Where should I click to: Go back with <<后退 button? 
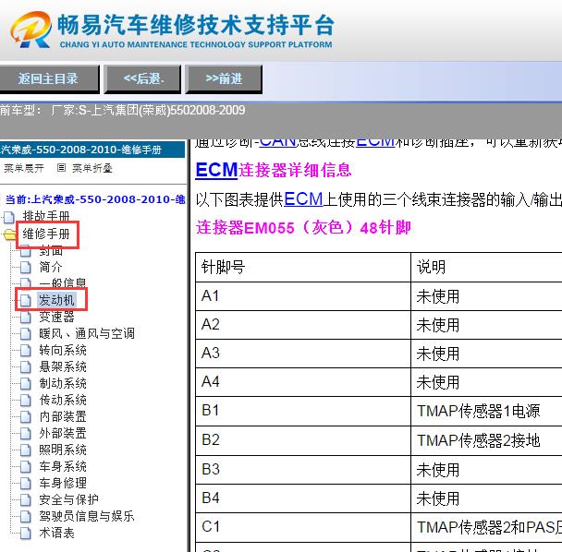(142, 78)
